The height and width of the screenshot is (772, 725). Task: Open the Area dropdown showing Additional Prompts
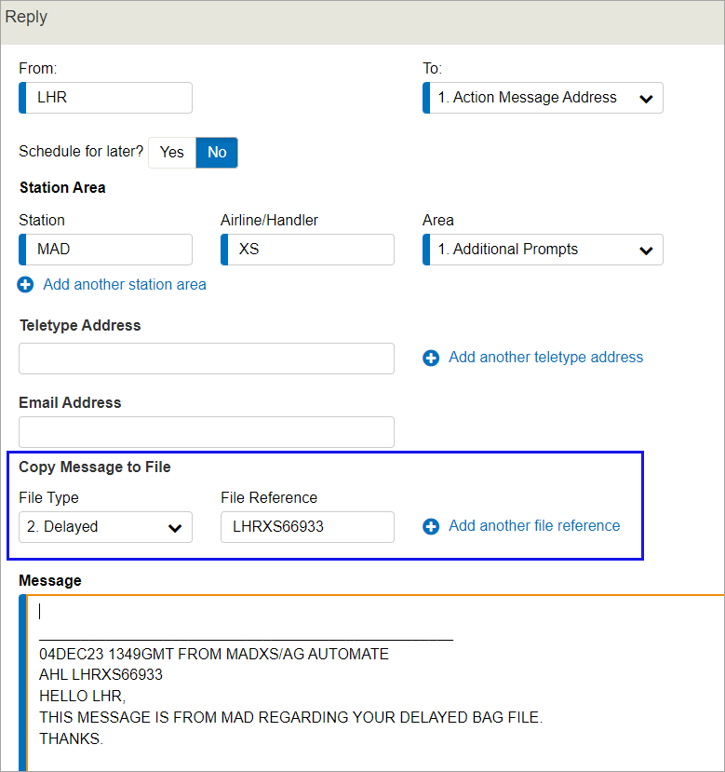tap(543, 250)
